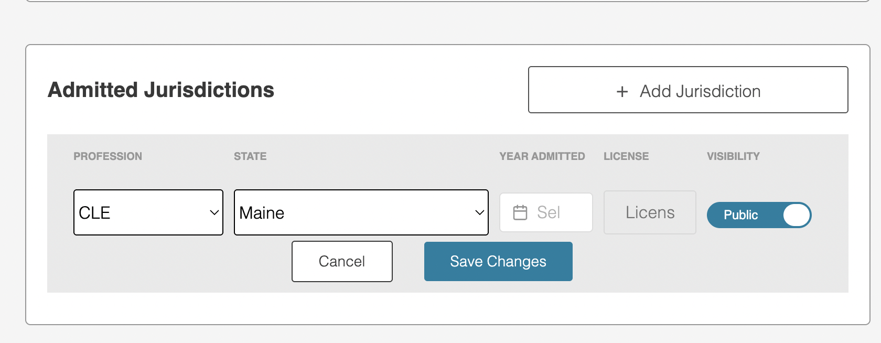Click the PROFESSION column header

[x=108, y=156]
